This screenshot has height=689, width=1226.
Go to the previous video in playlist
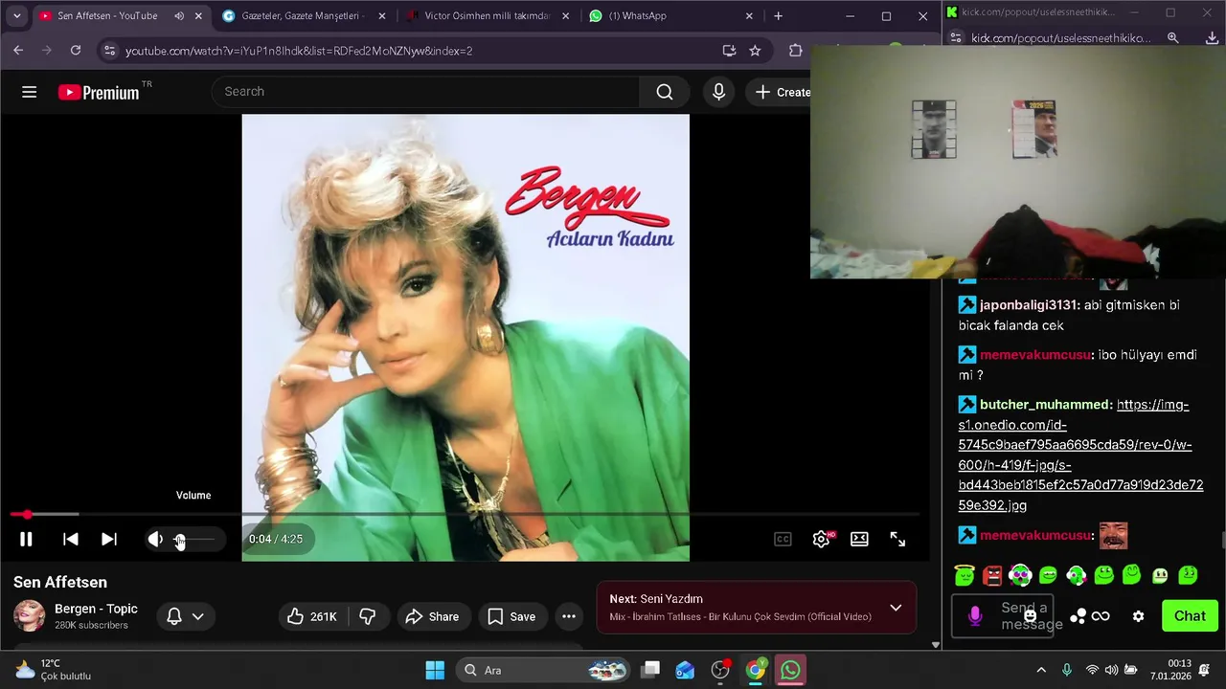pos(70,539)
